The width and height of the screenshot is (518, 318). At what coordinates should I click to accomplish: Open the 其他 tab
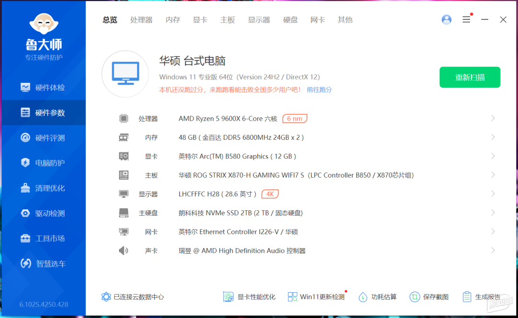pos(345,20)
